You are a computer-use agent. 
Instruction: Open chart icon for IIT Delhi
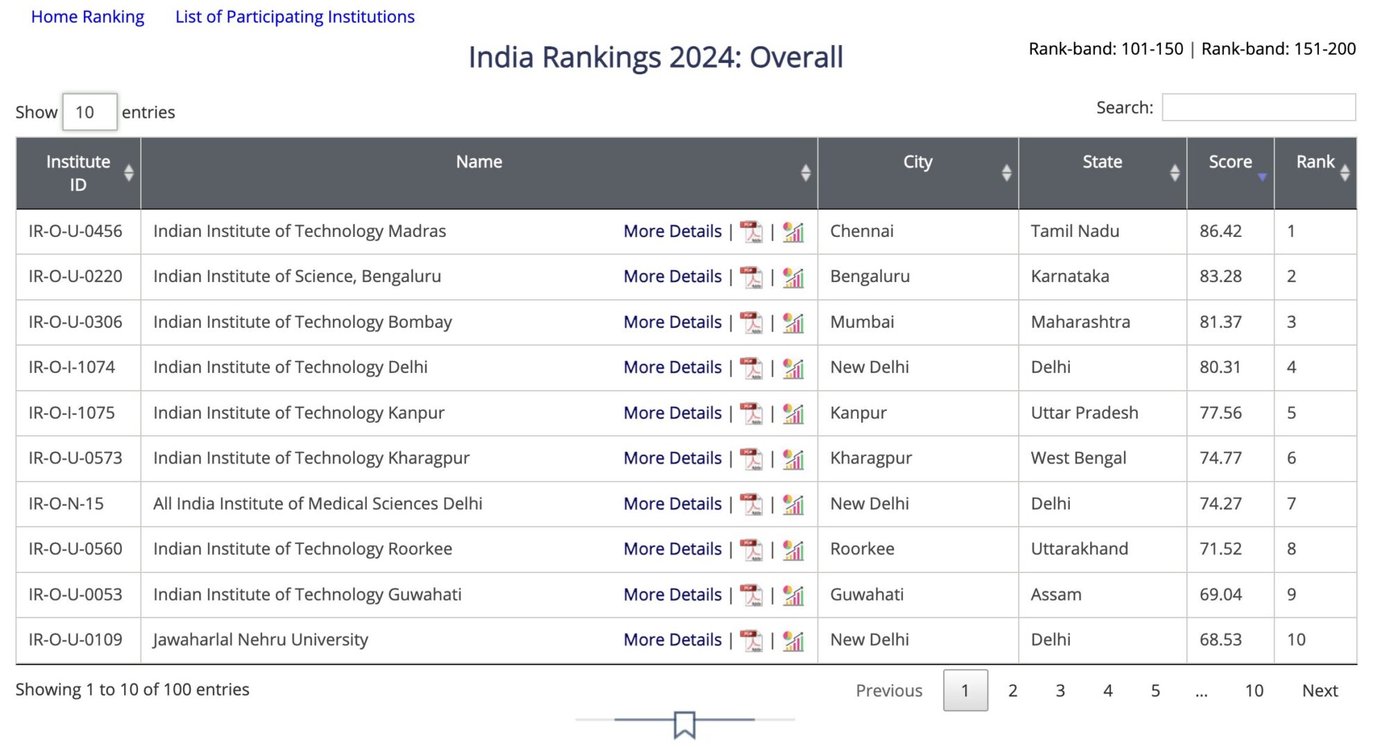tap(793, 368)
